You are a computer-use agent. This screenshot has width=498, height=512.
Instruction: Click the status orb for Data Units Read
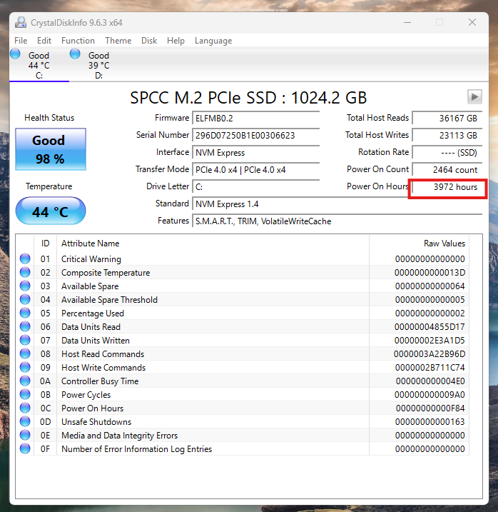[25, 326]
